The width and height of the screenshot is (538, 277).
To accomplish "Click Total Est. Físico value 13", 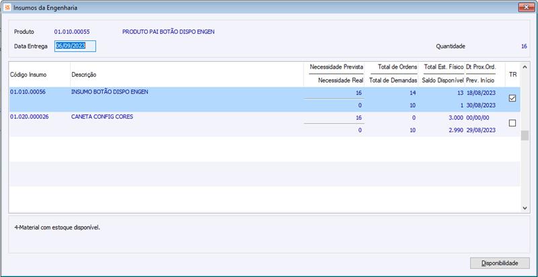I will (461, 93).
